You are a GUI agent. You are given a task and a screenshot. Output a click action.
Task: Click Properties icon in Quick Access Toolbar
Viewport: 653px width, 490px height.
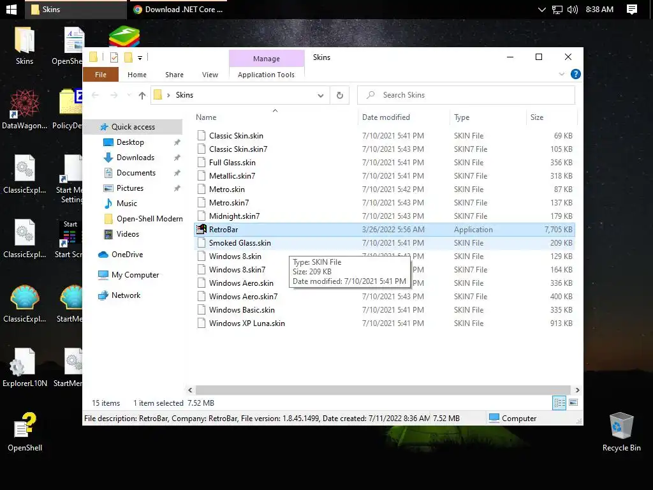pyautogui.click(x=114, y=57)
